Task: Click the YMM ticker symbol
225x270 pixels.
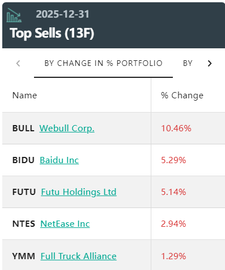Action: (24, 256)
